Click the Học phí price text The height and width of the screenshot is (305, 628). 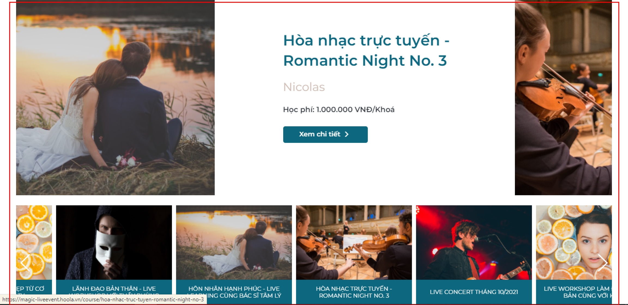339,110
